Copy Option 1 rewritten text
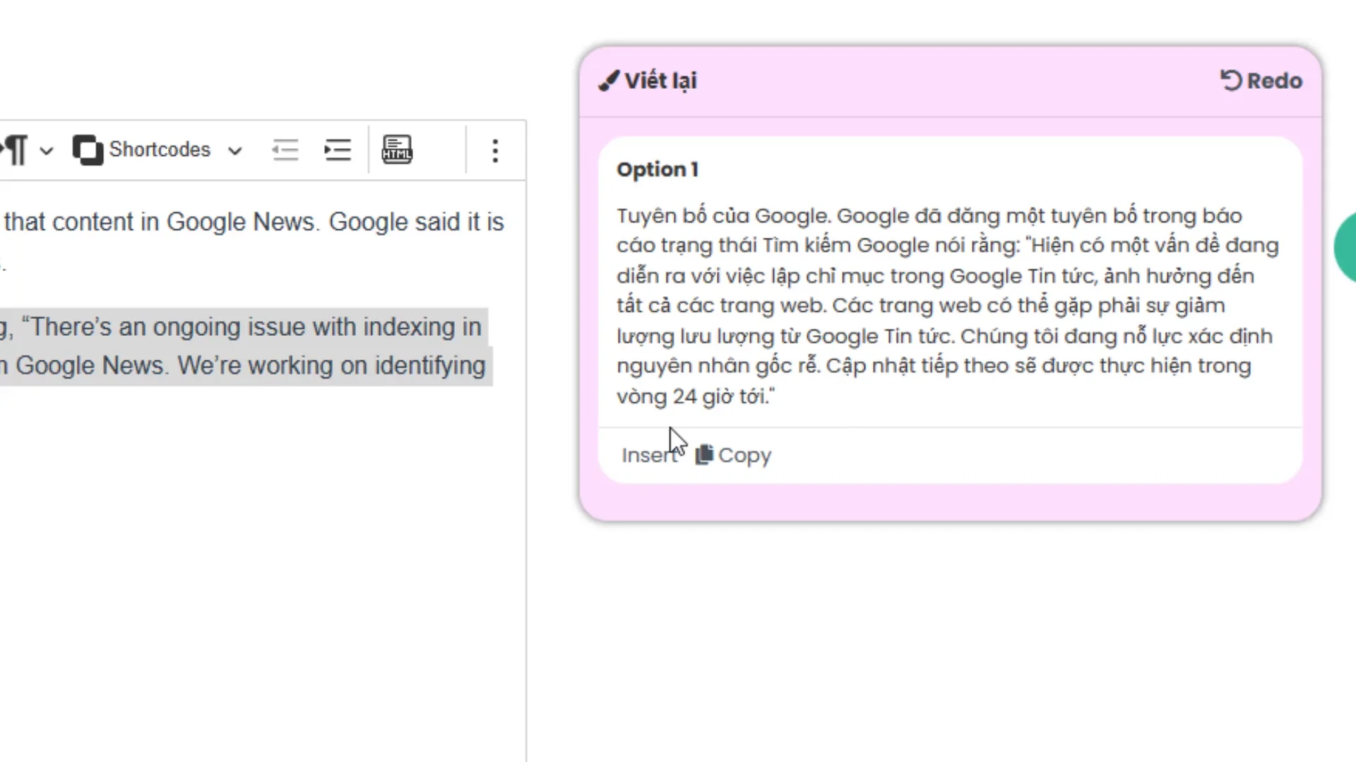 [733, 455]
